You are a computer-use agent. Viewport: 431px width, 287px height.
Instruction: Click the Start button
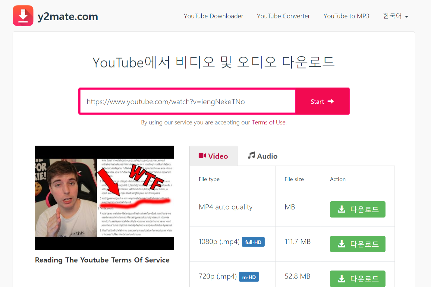pyautogui.click(x=322, y=102)
